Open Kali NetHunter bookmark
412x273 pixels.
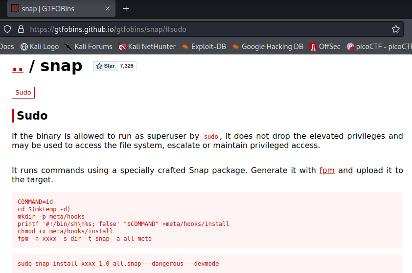coord(147,47)
